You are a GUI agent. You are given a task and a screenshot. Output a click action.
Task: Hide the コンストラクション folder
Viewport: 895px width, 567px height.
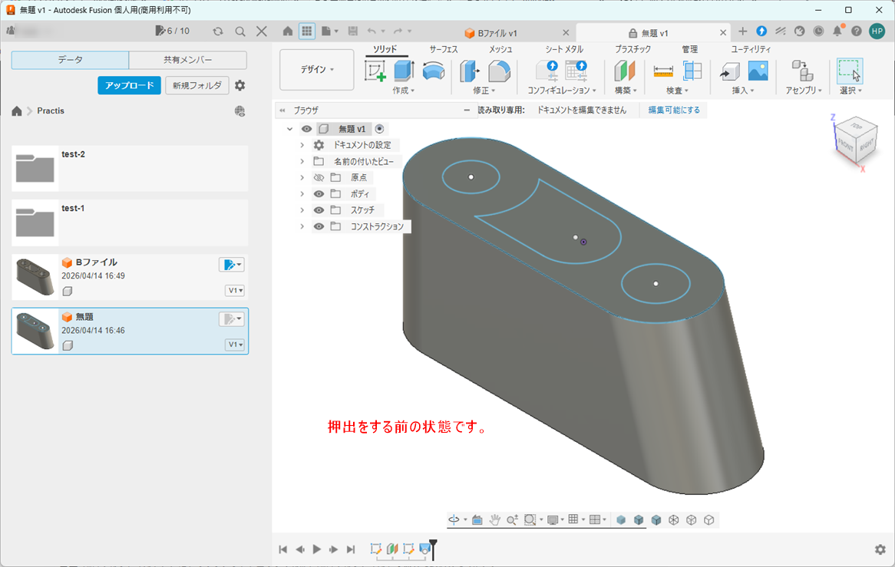pos(319,226)
